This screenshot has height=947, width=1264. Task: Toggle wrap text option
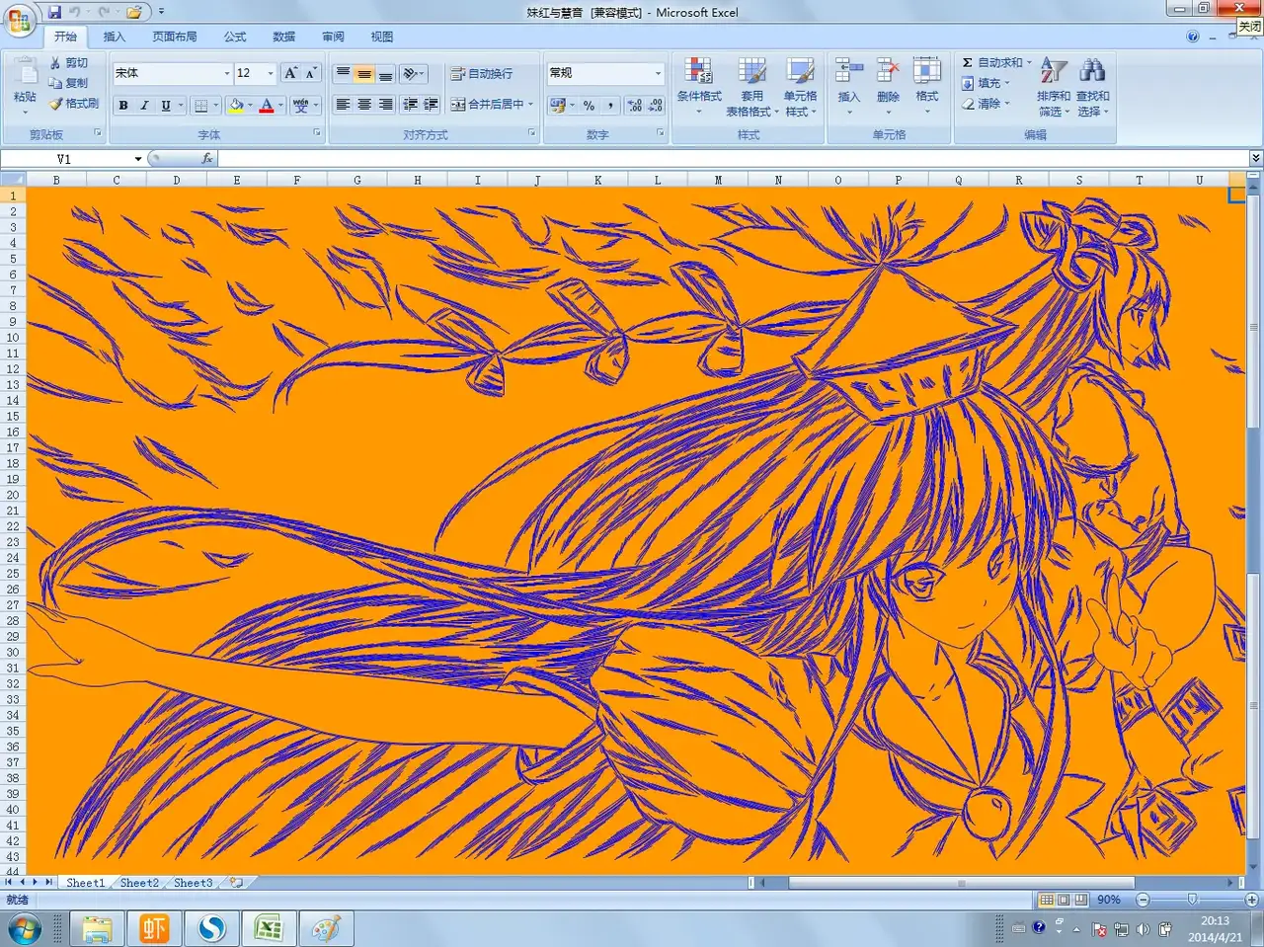482,74
